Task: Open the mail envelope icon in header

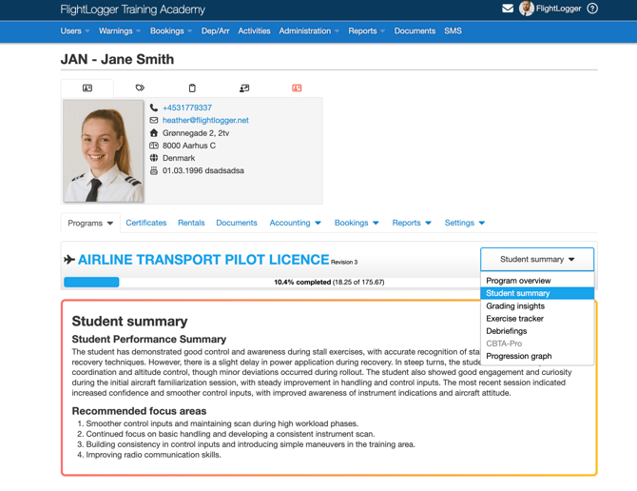Action: pos(508,9)
